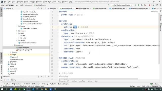Switch to DictMapper.xml tab

tap(84, 8)
